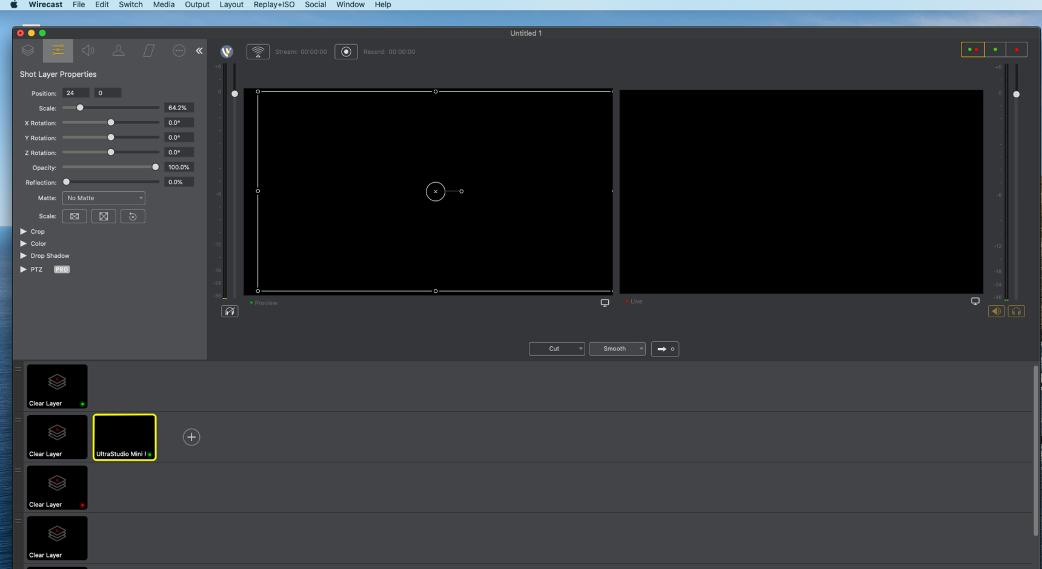
Task: Open the Switch menu
Action: [x=131, y=4]
